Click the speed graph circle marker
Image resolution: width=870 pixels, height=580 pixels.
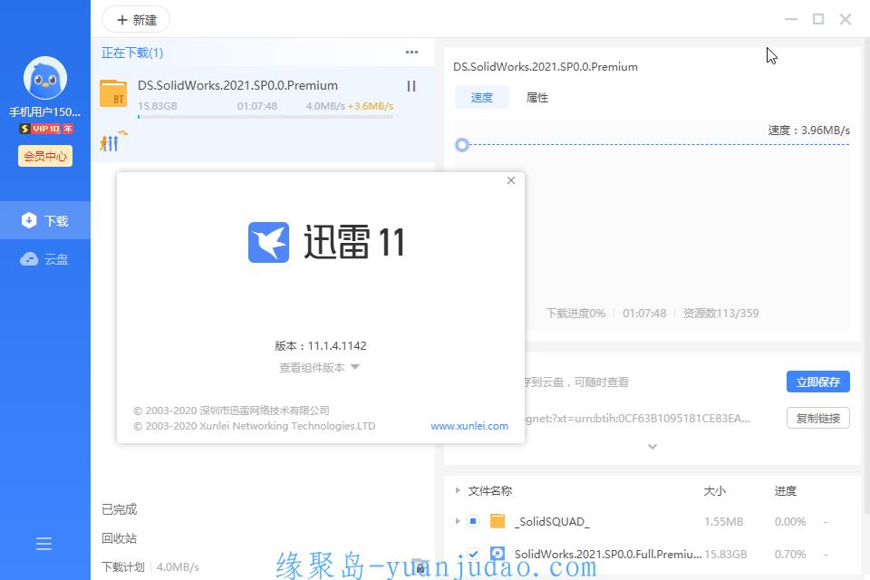point(462,145)
